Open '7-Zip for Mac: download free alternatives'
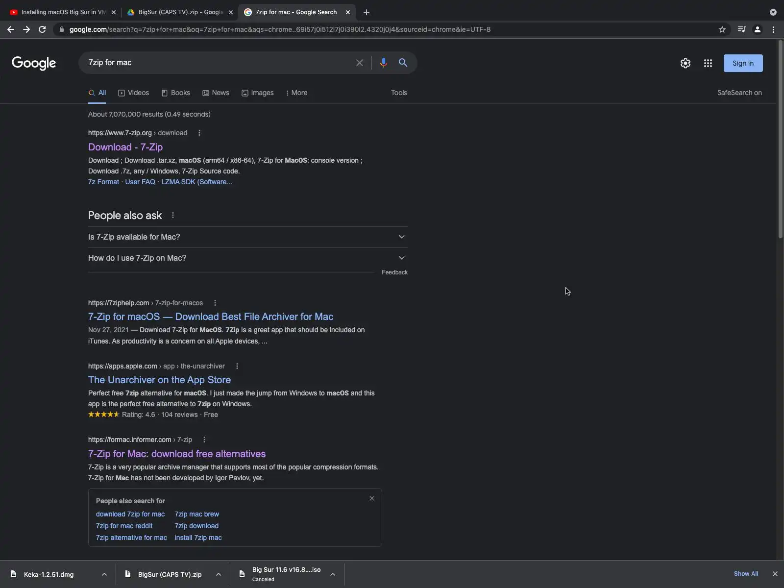This screenshot has height=588, width=784. (177, 454)
